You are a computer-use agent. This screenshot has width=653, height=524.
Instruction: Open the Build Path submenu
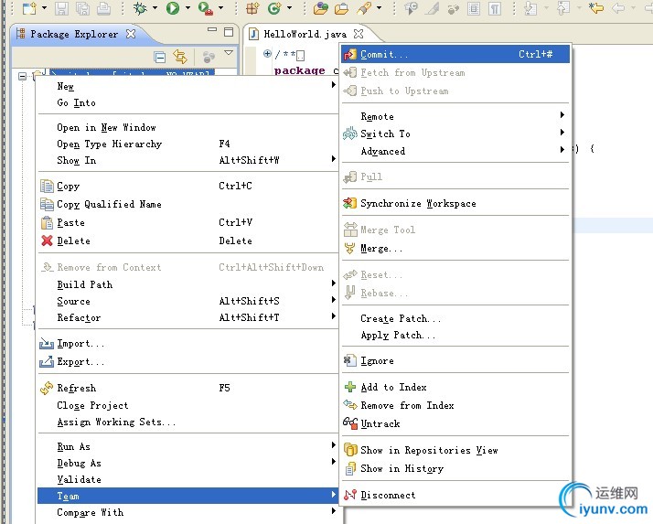pos(187,284)
